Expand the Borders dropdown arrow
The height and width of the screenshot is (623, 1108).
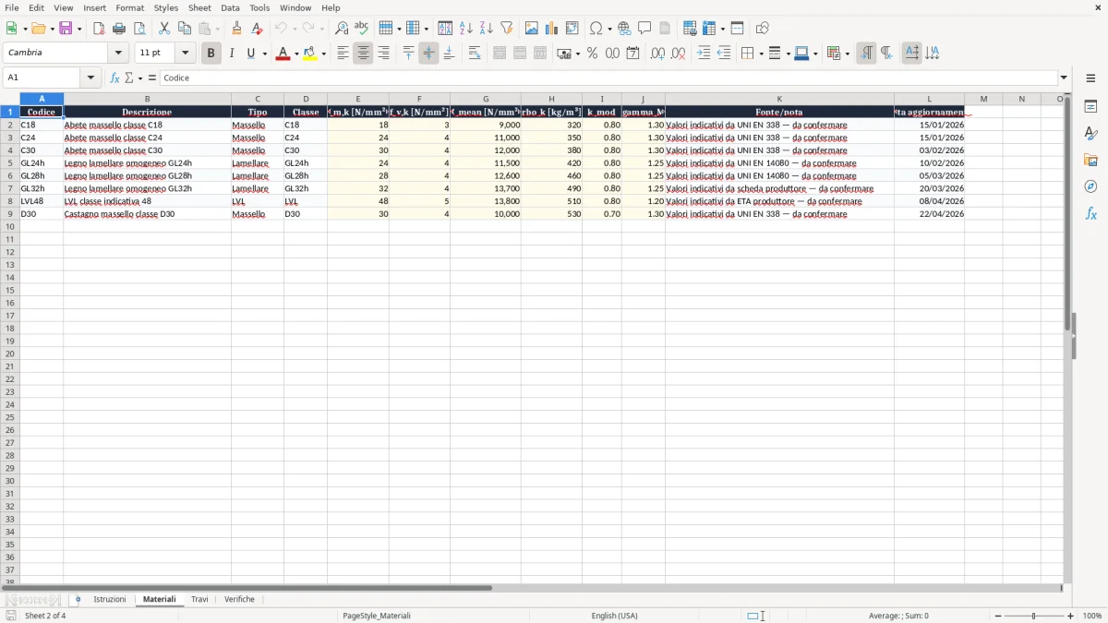tap(760, 54)
